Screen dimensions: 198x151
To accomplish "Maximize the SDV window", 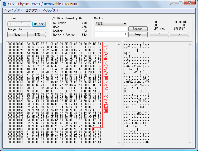I will (x=181, y=3).
